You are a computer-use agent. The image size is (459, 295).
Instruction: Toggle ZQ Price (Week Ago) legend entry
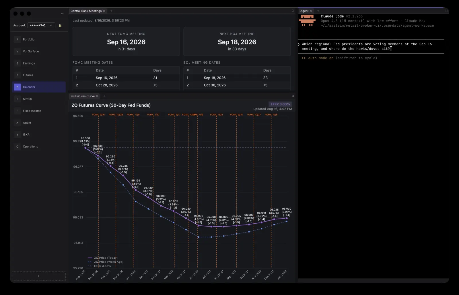coord(105,262)
